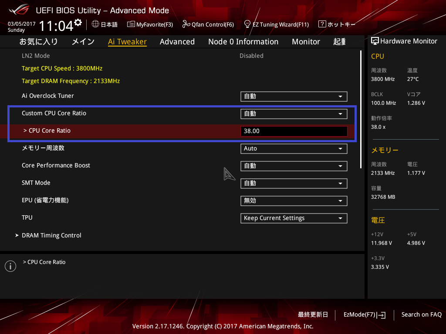Click the LN2 Mode row label
Viewport: 446px width, 334px height.
[x=36, y=56]
